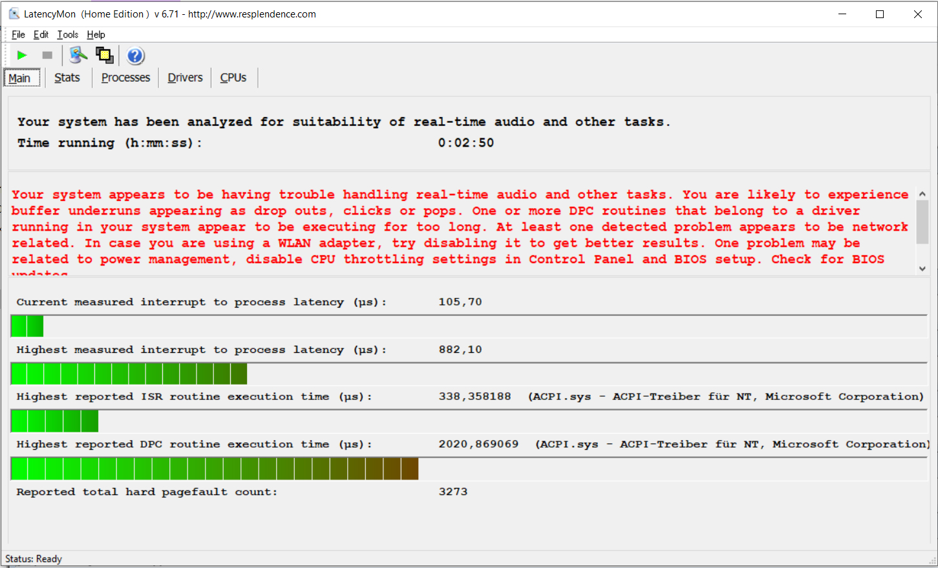Open the Help menu
This screenshot has width=938, height=568.
[x=96, y=35]
